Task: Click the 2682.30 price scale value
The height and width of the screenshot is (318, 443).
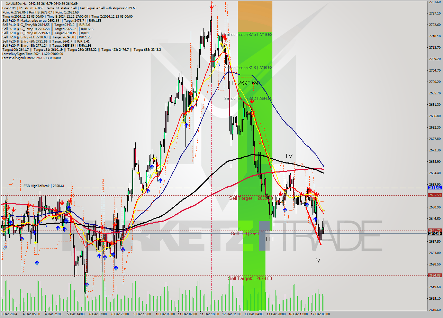Action: click(435, 127)
